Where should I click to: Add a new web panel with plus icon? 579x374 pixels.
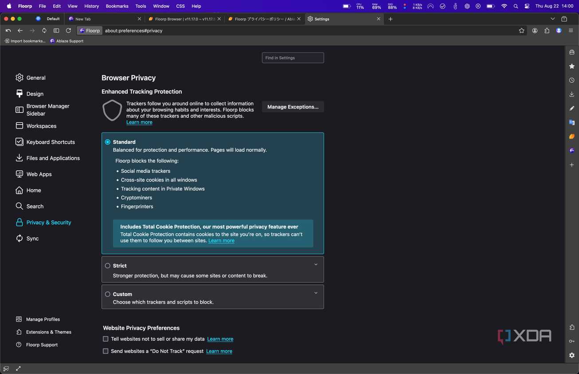click(x=572, y=165)
